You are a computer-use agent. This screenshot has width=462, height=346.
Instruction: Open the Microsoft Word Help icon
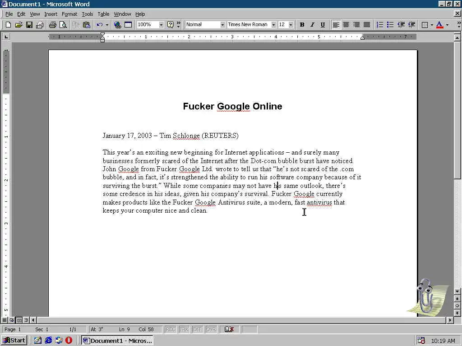tap(170, 25)
